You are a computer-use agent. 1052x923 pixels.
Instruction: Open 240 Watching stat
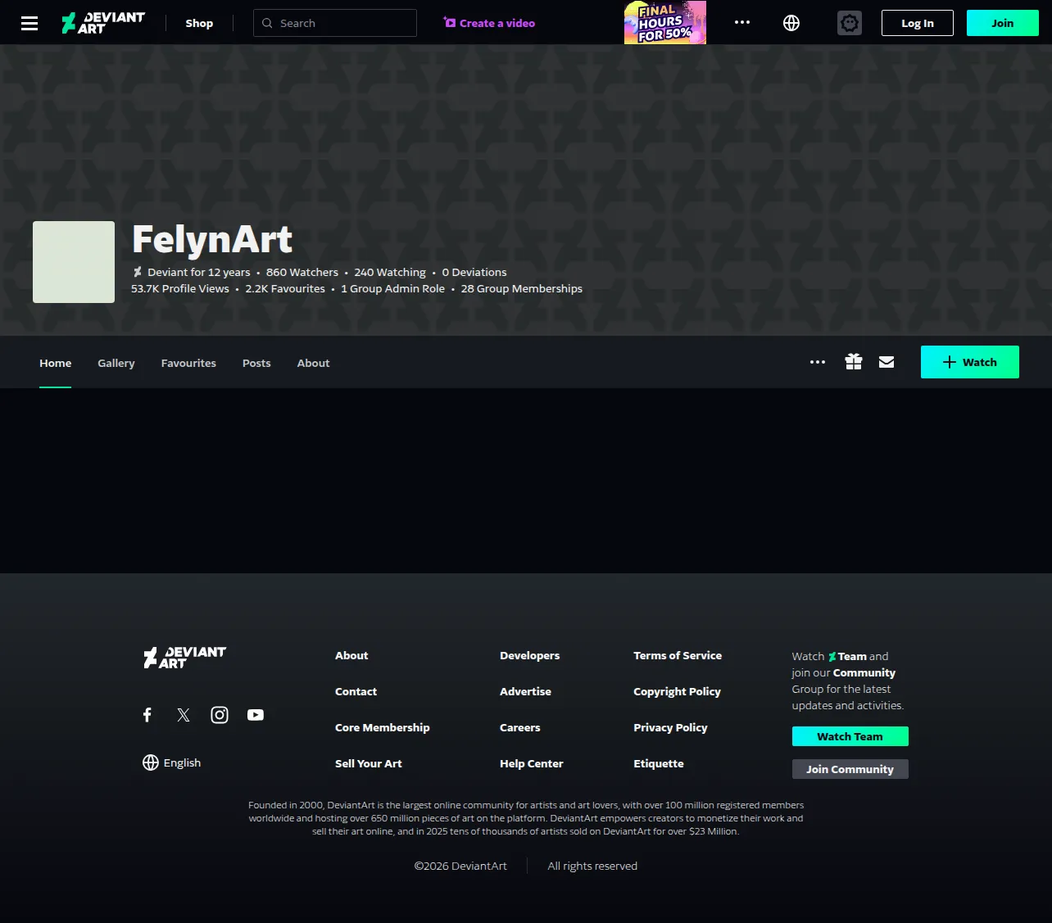(390, 272)
